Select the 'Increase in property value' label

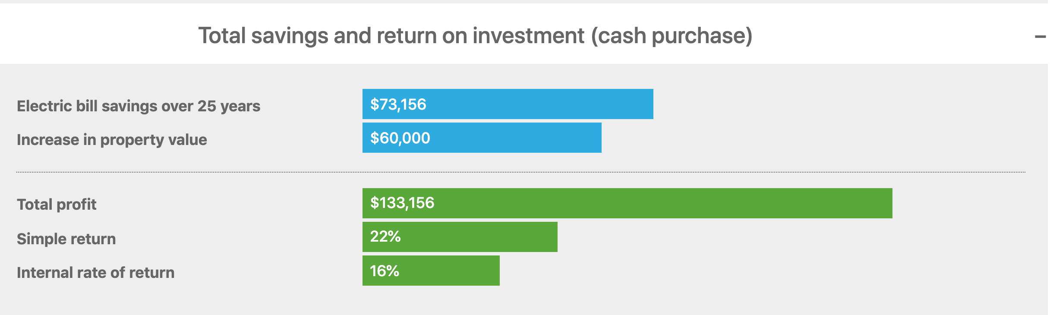(x=112, y=140)
